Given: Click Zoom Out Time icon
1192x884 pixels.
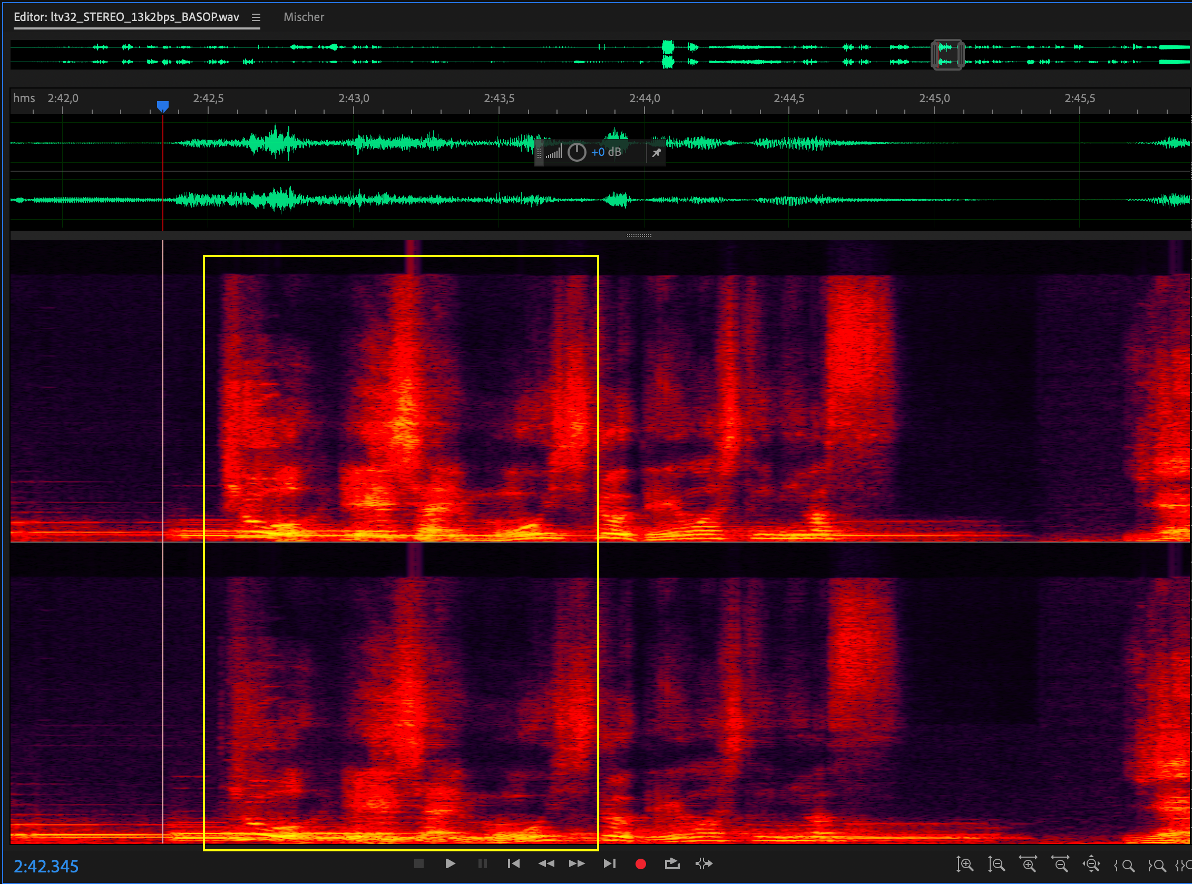Looking at the screenshot, I should (1060, 864).
